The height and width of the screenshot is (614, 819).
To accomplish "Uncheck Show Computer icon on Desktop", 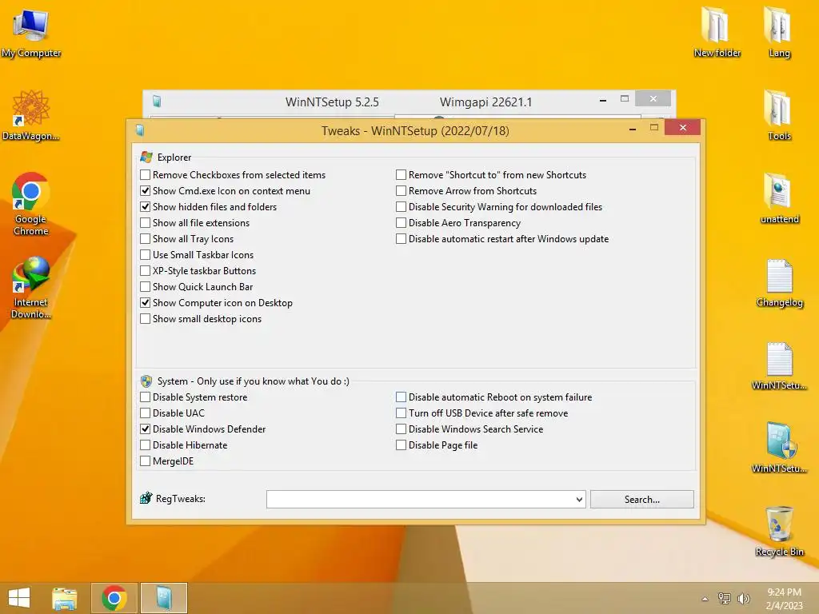I will pos(146,302).
